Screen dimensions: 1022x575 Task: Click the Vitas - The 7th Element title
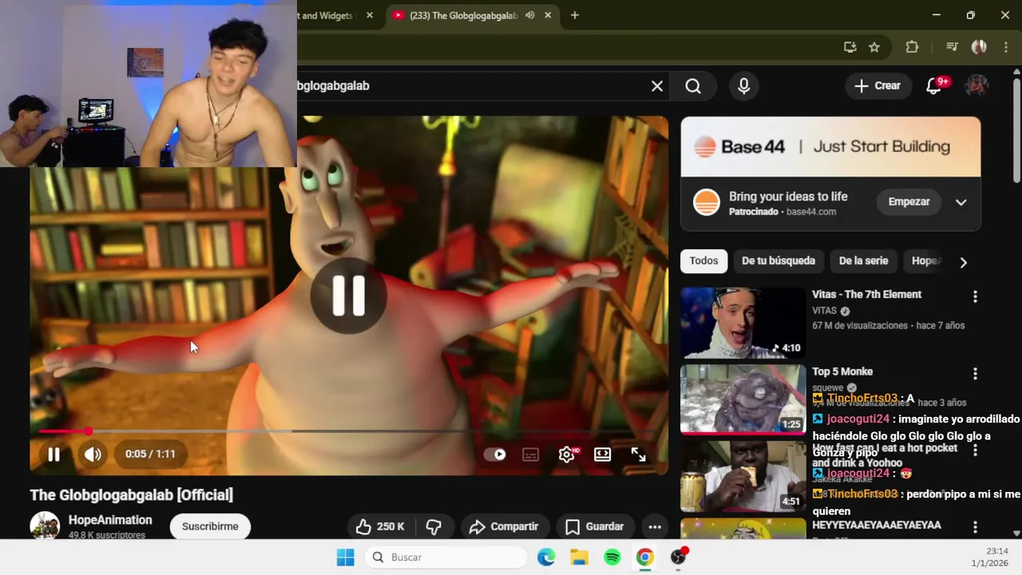click(x=866, y=295)
